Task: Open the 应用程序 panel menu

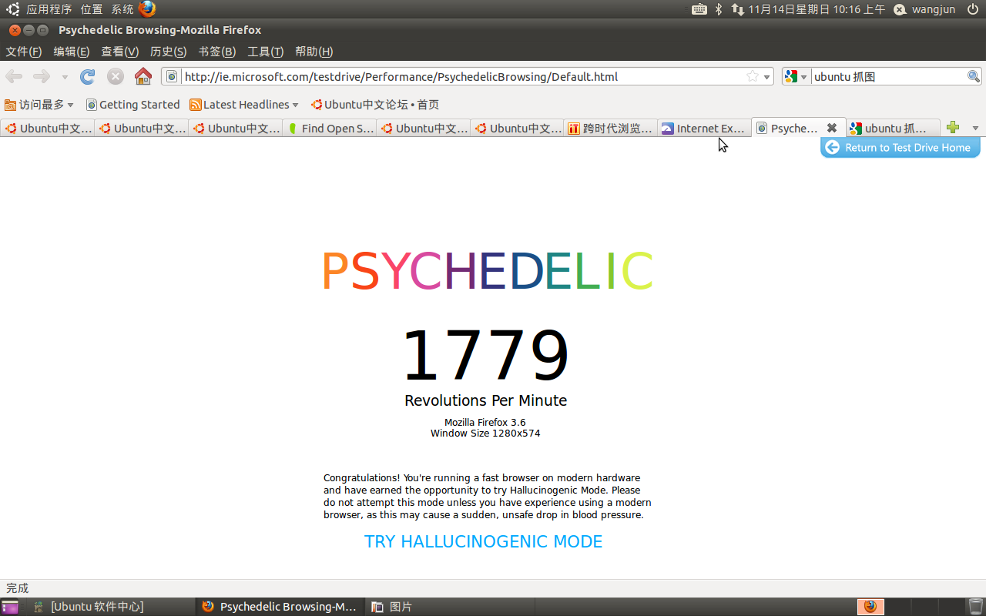Action: click(x=49, y=9)
